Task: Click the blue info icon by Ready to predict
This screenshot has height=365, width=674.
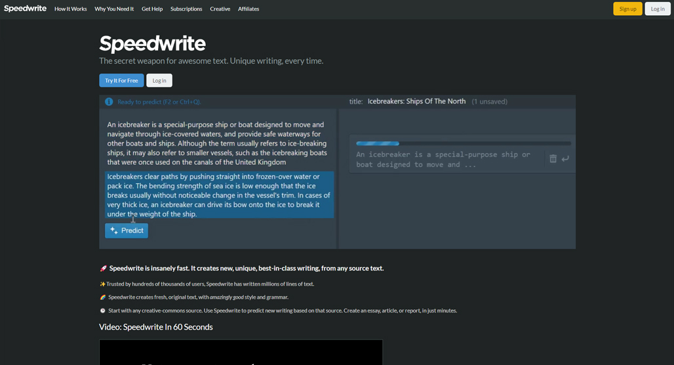Action: click(109, 102)
